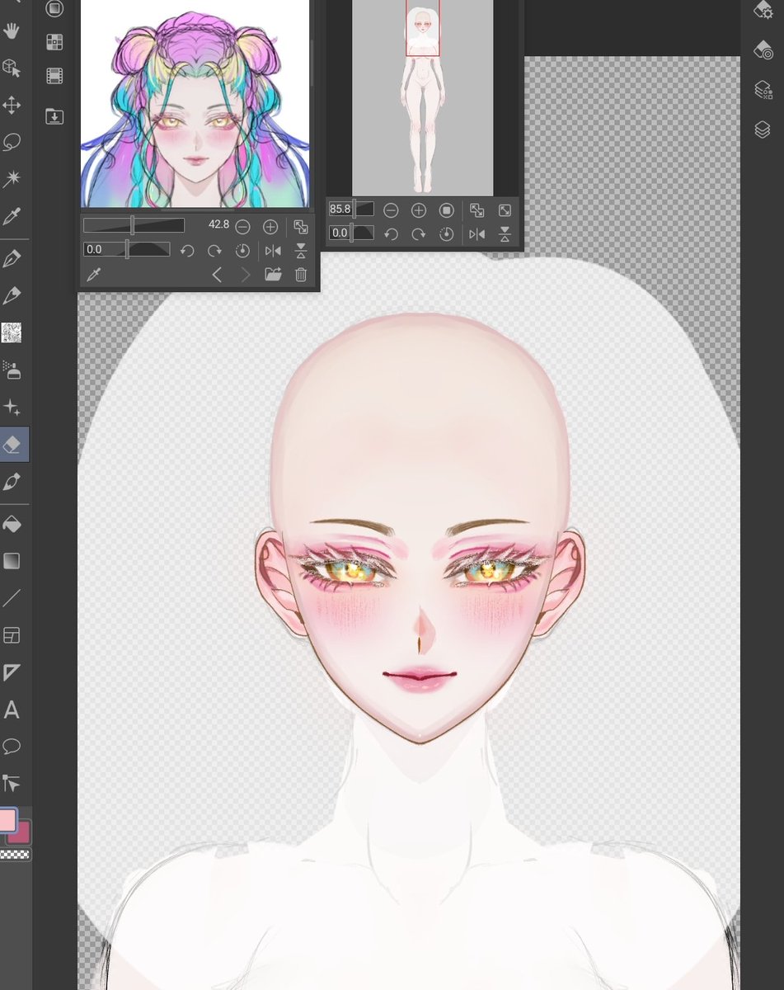The image size is (784, 990).
Task: Select the Pencil tool
Action: point(12,295)
